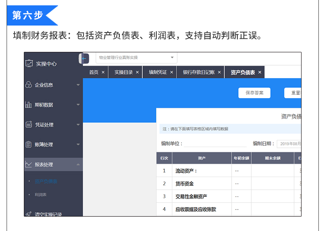Close the 资产负债表 tab
The image size is (325, 231).
point(260,72)
